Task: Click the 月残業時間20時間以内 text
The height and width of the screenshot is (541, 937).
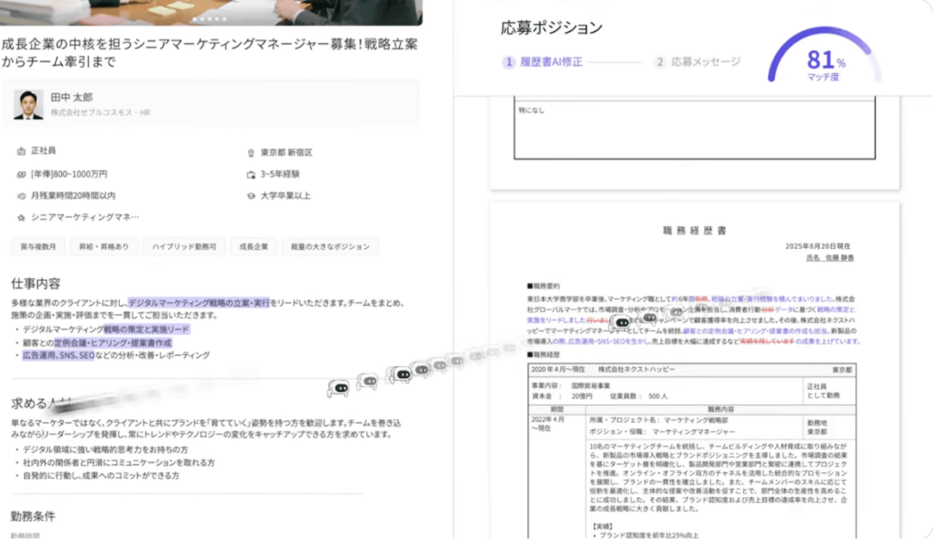Action: click(73, 196)
